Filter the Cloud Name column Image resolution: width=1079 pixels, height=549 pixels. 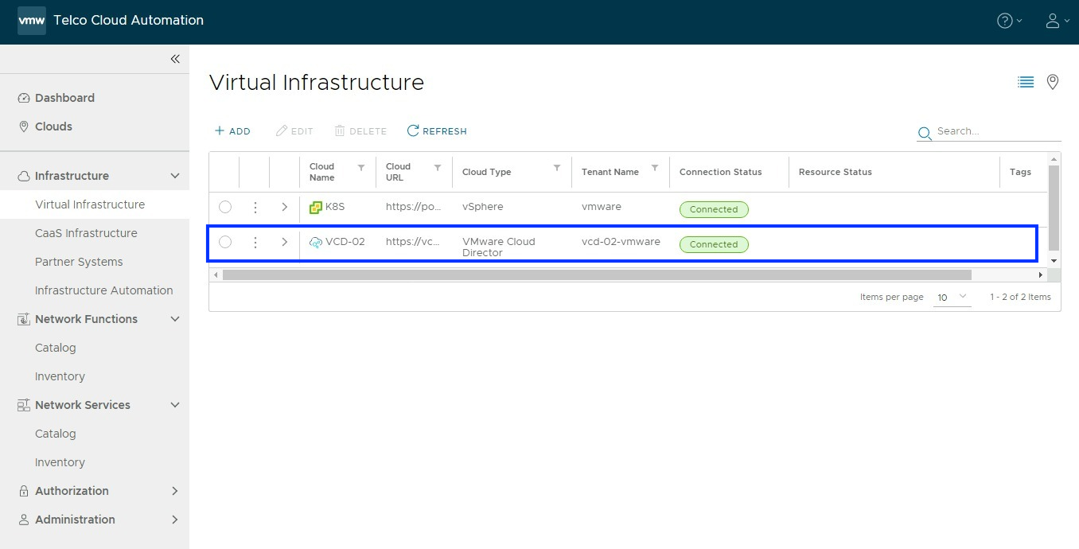[x=361, y=168]
